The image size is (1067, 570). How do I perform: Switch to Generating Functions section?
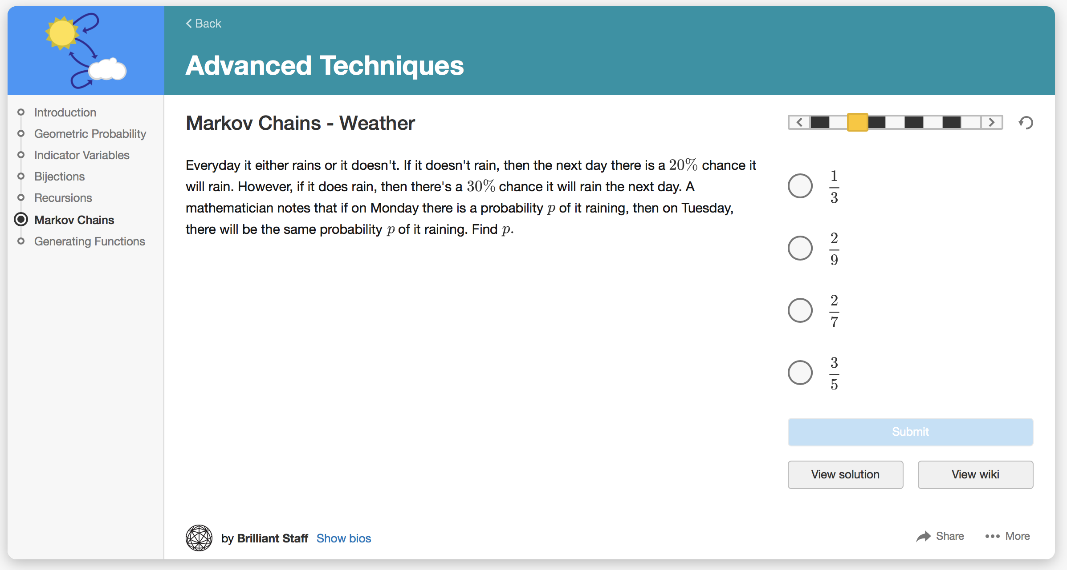click(x=90, y=241)
